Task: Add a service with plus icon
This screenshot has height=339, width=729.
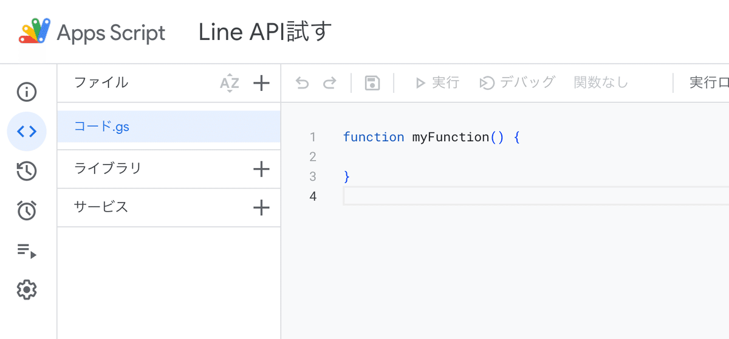Action: tap(261, 208)
